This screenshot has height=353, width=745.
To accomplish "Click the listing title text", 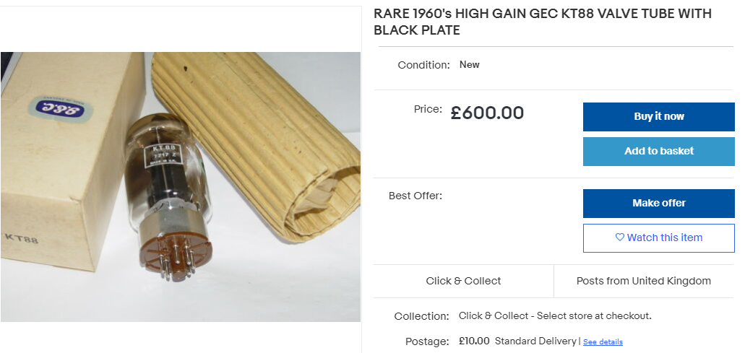I will pos(543,22).
